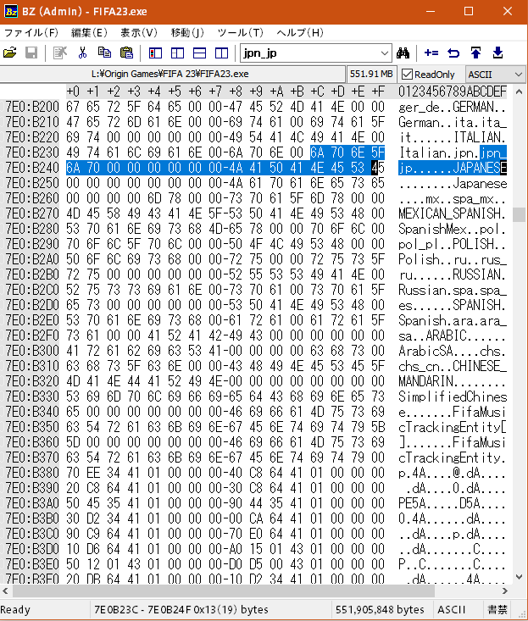Click the +8 column header
Screen dimensions: 528x621
pyautogui.click(x=236, y=91)
